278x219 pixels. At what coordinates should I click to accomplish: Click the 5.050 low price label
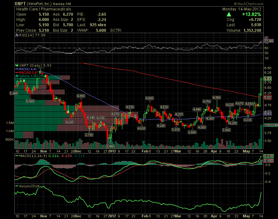[x=30, y=101]
